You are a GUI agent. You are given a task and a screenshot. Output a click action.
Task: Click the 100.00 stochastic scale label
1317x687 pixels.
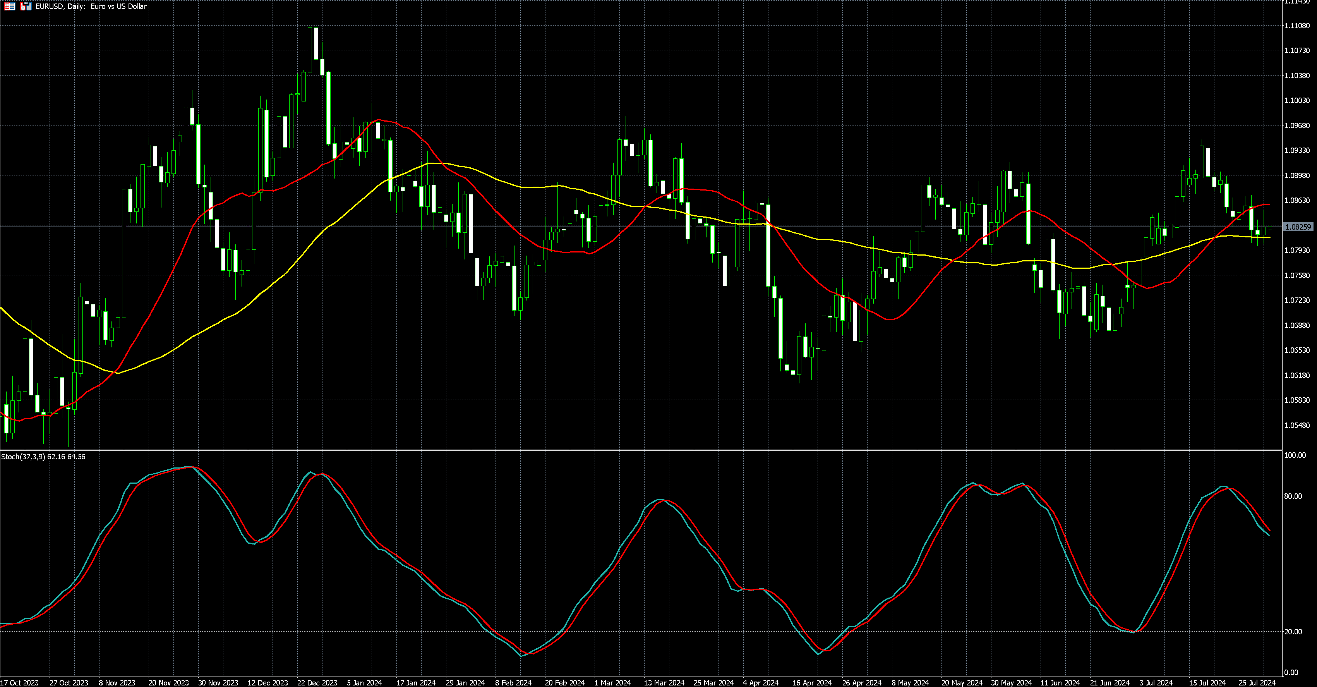click(x=1295, y=455)
